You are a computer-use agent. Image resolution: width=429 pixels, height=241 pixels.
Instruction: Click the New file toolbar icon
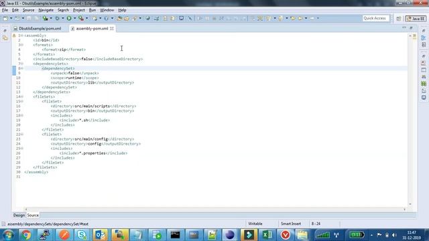(x=5, y=18)
